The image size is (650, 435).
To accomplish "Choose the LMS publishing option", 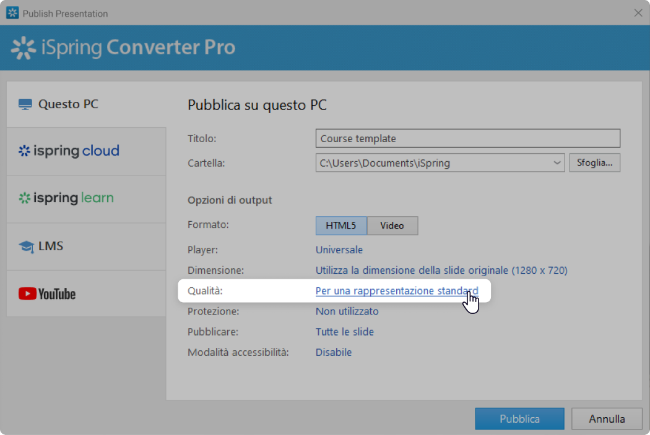I will pyautogui.click(x=86, y=247).
